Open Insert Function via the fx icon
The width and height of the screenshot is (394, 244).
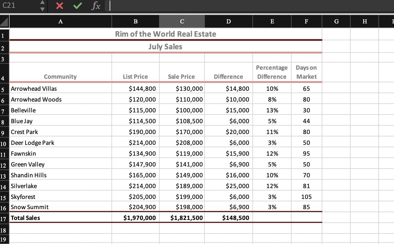[95, 6]
